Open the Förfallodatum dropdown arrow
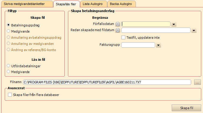Image resolution: width=203 pixels, height=113 pixels. [174, 24]
